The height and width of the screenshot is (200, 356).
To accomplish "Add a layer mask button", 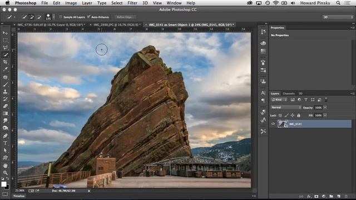I will click(x=317, y=196).
